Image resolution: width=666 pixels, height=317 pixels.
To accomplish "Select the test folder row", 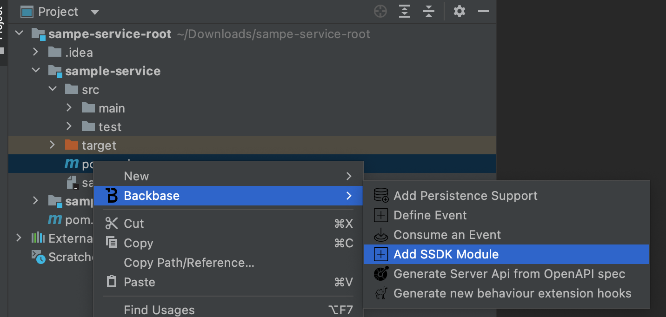I will [x=252, y=127].
